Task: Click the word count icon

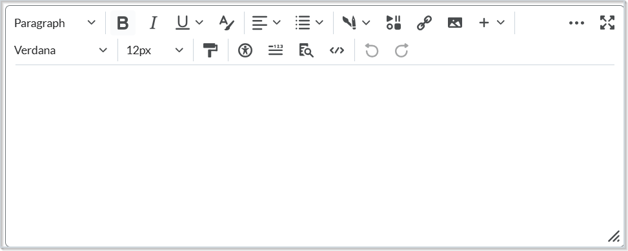Action: coord(276,50)
